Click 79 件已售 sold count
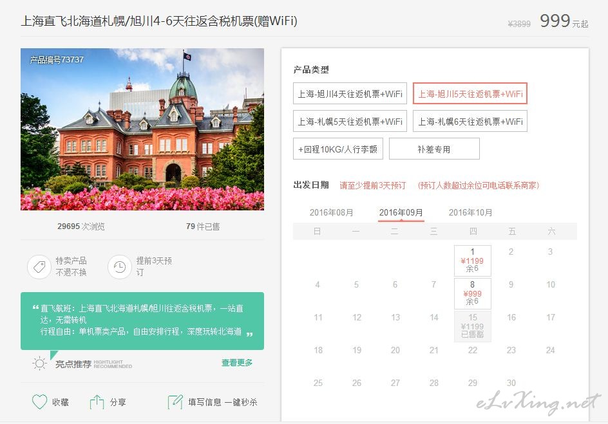Viewport: 608px width, 424px height. click(x=203, y=226)
